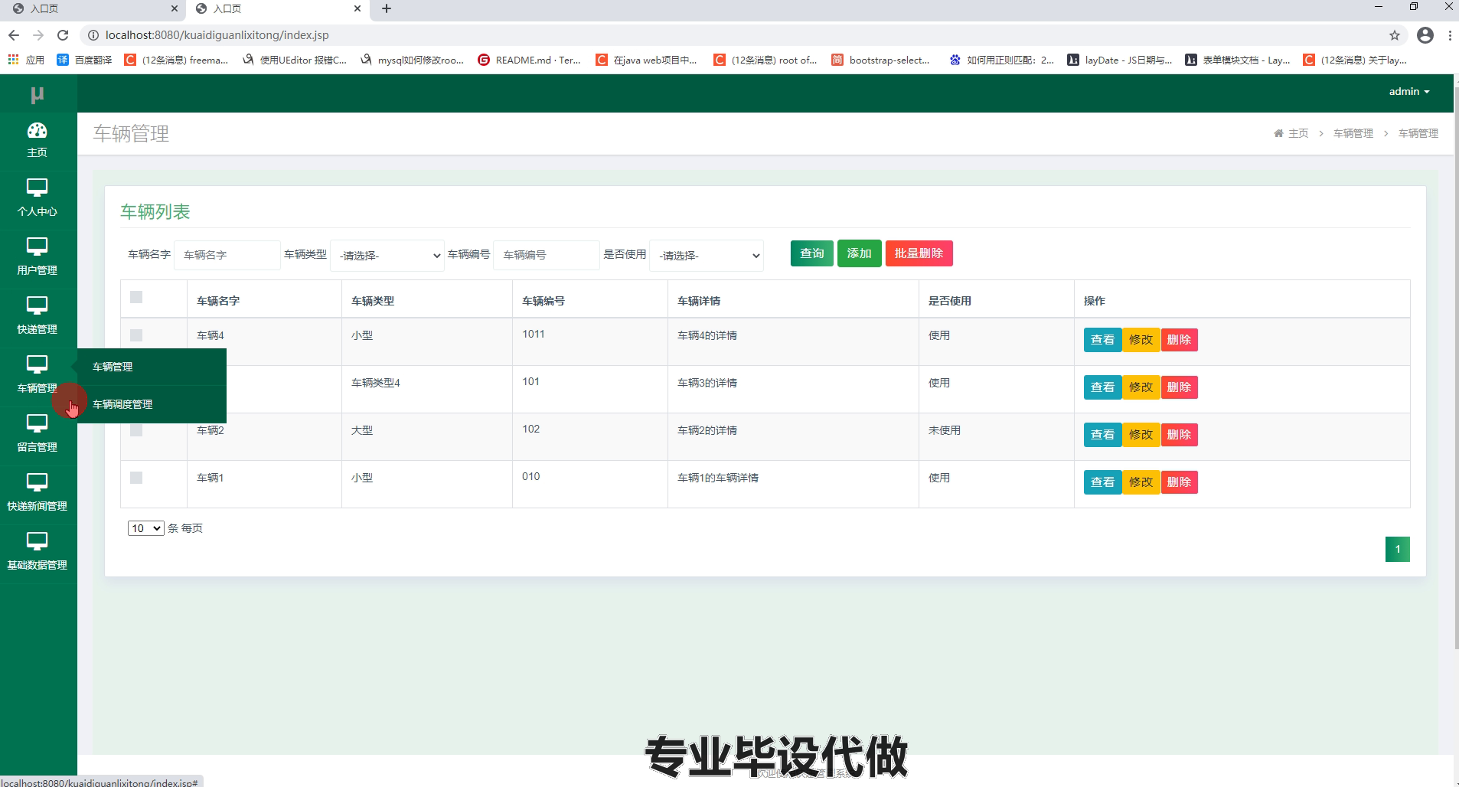The height and width of the screenshot is (787, 1459).
Task: Bookmark this page with star icon
Action: tap(1395, 35)
